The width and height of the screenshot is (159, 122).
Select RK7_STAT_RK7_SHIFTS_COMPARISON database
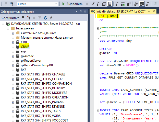(46, 84)
